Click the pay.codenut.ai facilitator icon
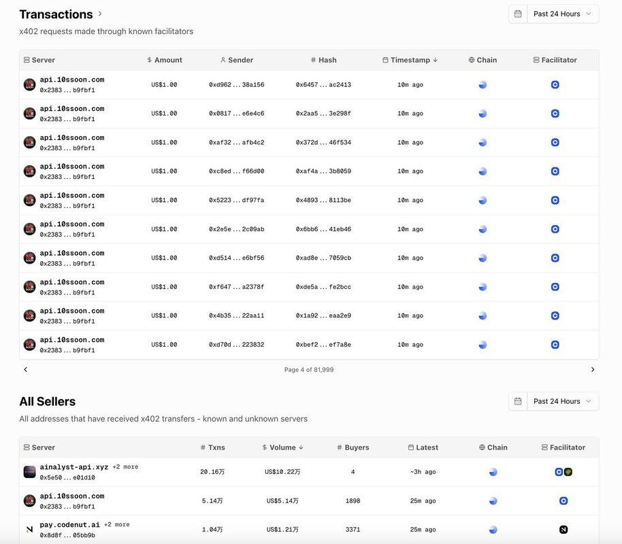The height and width of the screenshot is (544, 622). (563, 530)
